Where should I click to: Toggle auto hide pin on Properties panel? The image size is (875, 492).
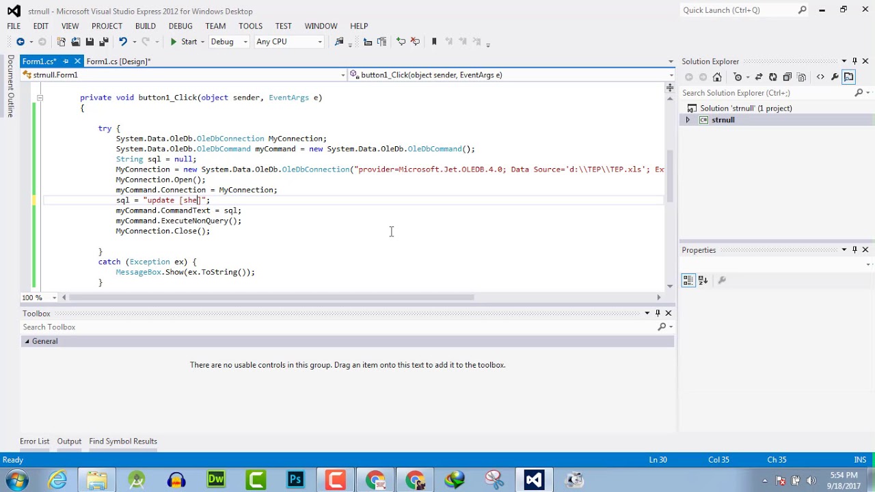pyautogui.click(x=854, y=250)
